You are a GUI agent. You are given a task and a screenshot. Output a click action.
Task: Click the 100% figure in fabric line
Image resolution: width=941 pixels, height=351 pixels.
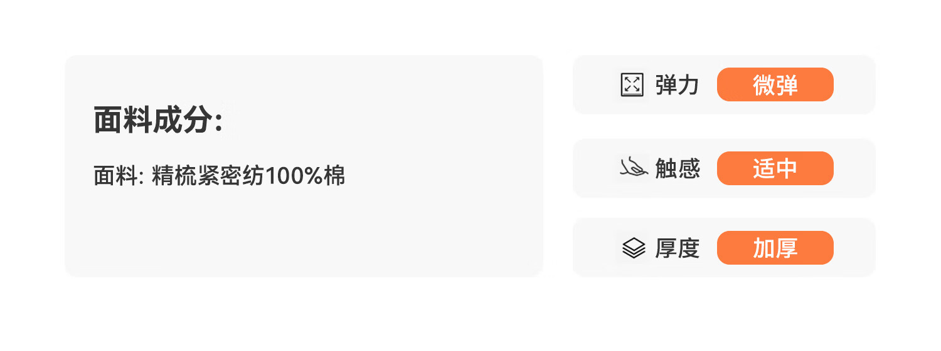tap(294, 176)
